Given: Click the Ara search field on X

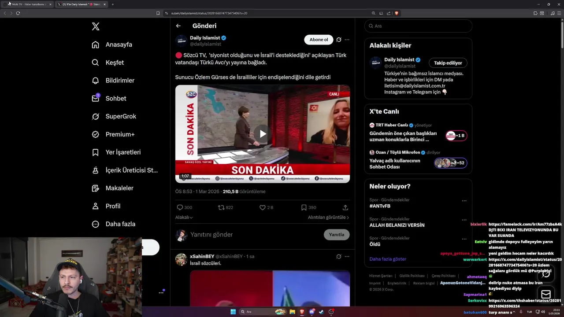Looking at the screenshot, I should click(x=418, y=26).
